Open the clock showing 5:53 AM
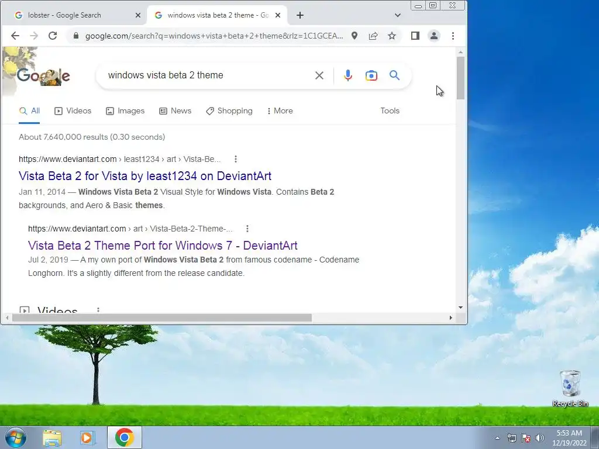The width and height of the screenshot is (599, 449). pyautogui.click(x=569, y=438)
